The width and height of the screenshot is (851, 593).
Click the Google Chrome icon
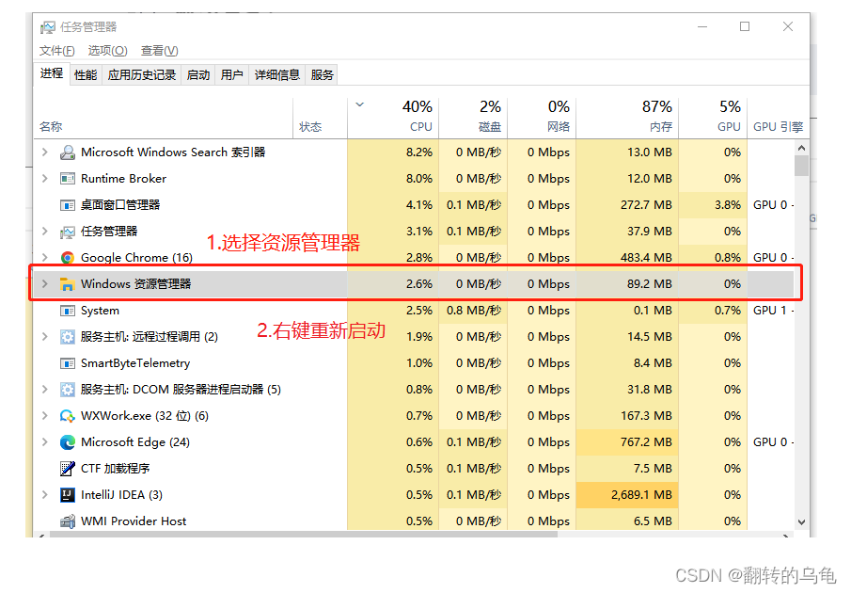(68, 258)
